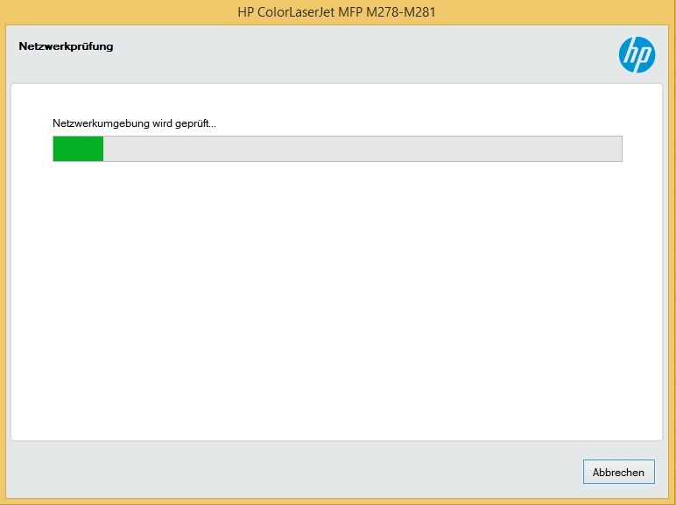This screenshot has width=676, height=505.
Task: Select the 'Netzwerkumgebung wird geprüft...' status text
Action: (134, 123)
